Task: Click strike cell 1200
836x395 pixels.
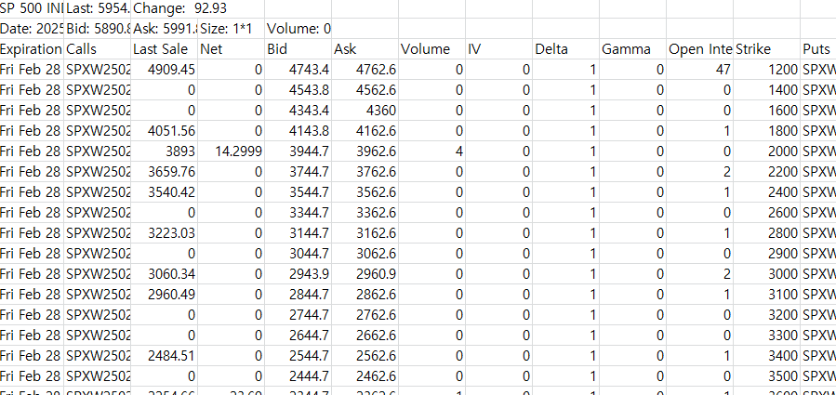Action: click(x=766, y=70)
